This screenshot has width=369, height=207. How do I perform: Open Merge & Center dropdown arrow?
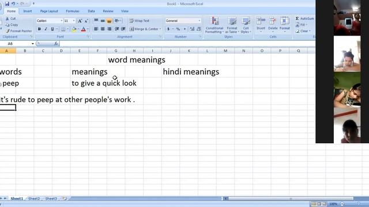(160, 29)
